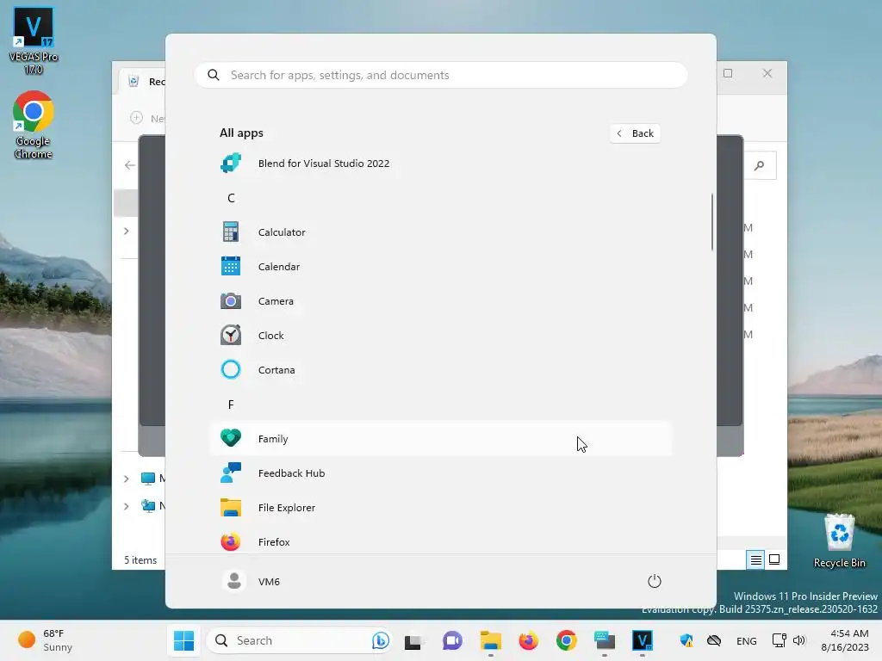This screenshot has height=661, width=882.
Task: Launch Firefox from All apps list
Action: point(440,542)
